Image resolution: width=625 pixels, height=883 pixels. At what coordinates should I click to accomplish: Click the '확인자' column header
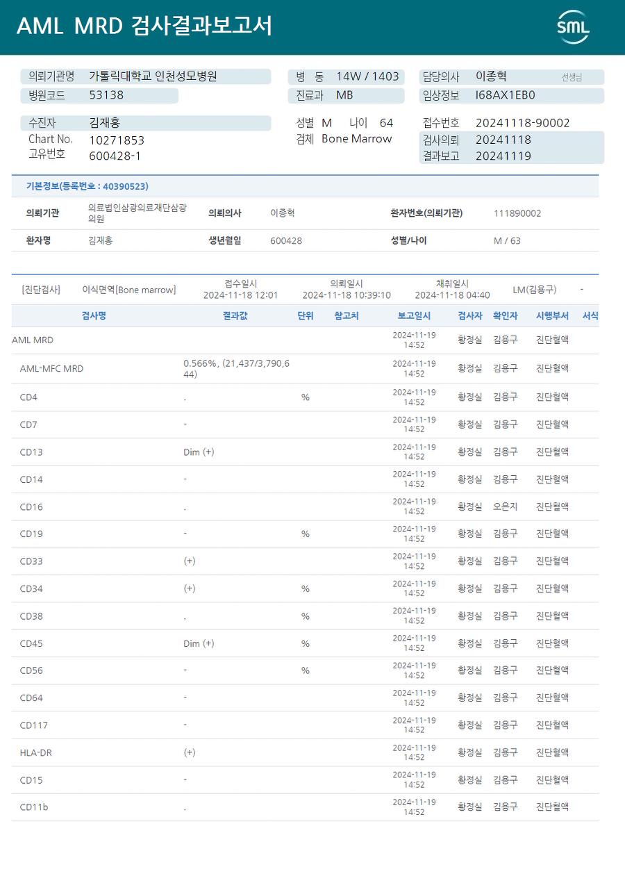click(x=505, y=315)
